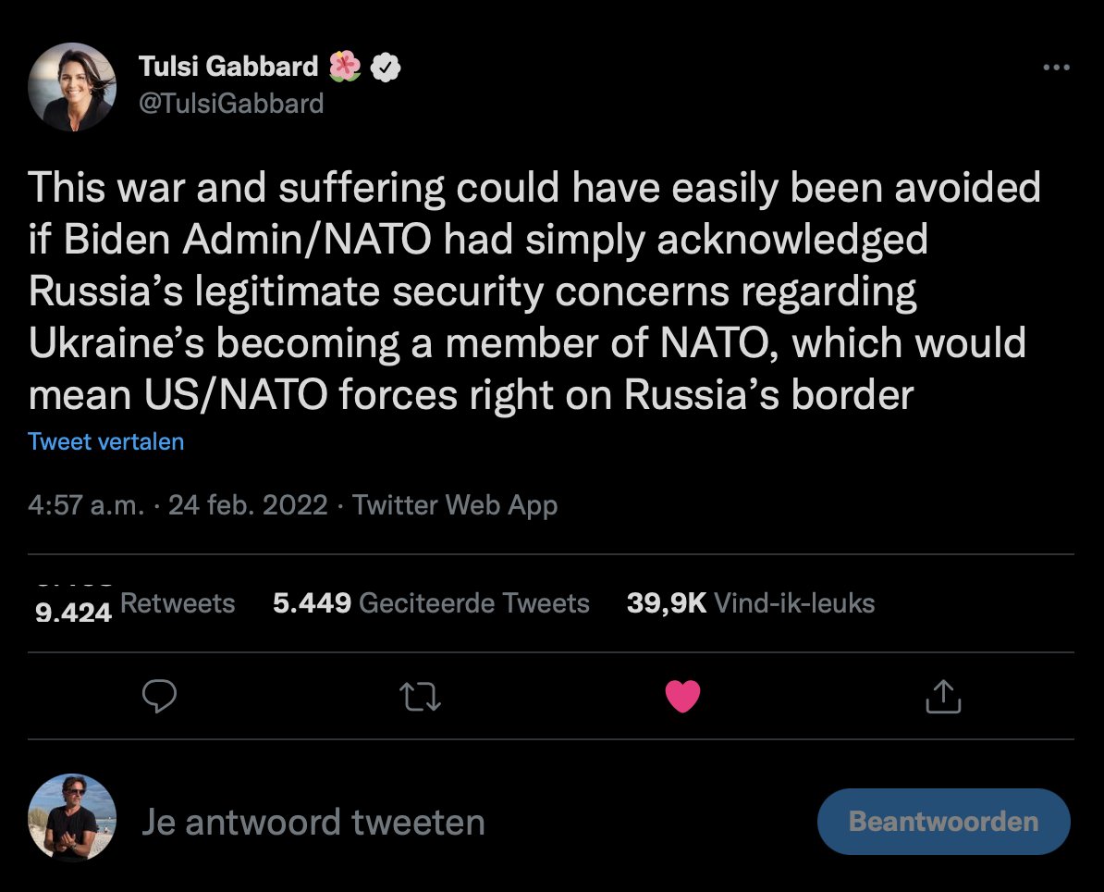The height and width of the screenshot is (892, 1104).
Task: View the 9.424 Retweets list
Action: coord(135,604)
